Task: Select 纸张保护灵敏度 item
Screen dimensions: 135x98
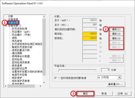Action: [x=21, y=81]
